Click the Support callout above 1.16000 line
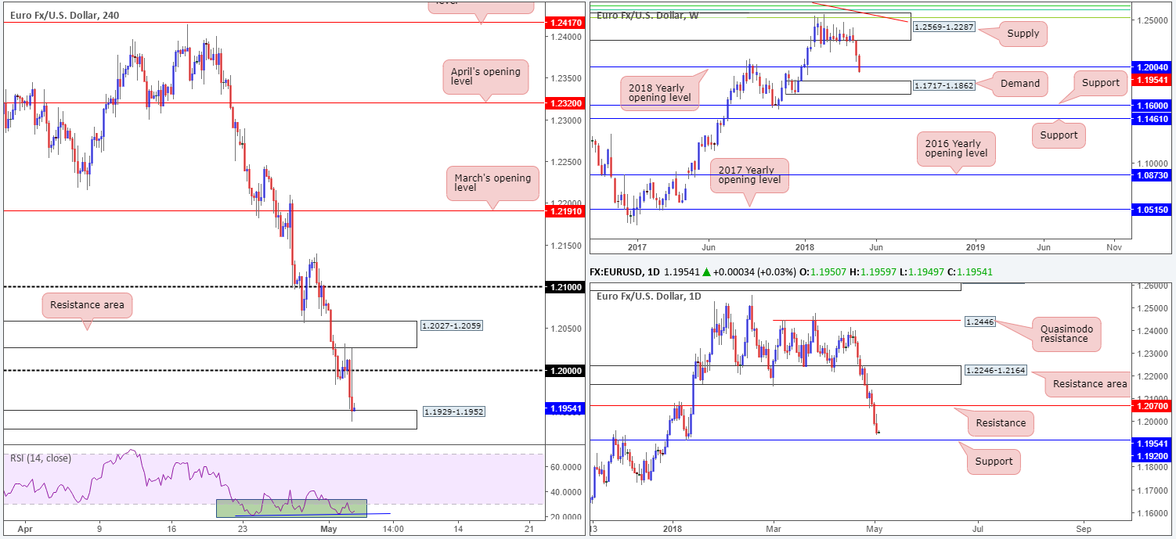The image size is (1176, 539). point(1101,81)
